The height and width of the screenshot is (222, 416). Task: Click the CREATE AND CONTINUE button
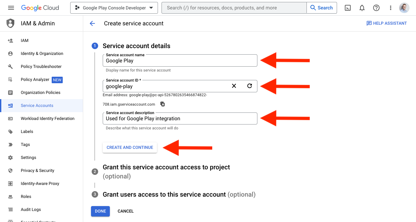click(x=130, y=147)
